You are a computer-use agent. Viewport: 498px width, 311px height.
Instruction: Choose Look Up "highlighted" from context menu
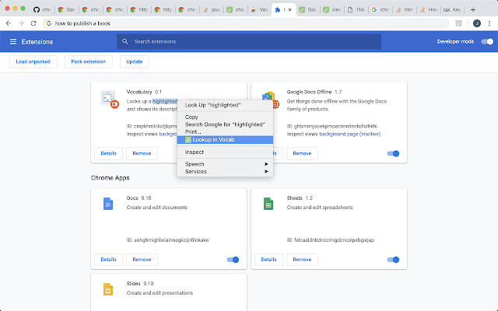point(225,105)
